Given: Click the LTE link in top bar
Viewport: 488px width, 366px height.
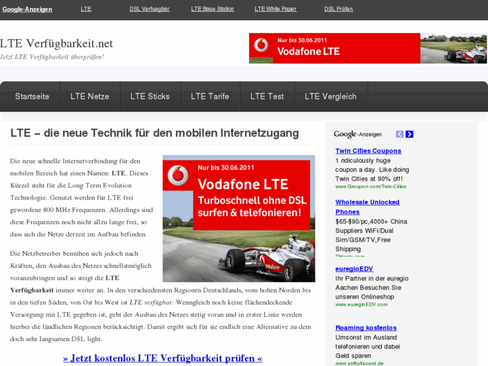Looking at the screenshot, I should point(86,9).
